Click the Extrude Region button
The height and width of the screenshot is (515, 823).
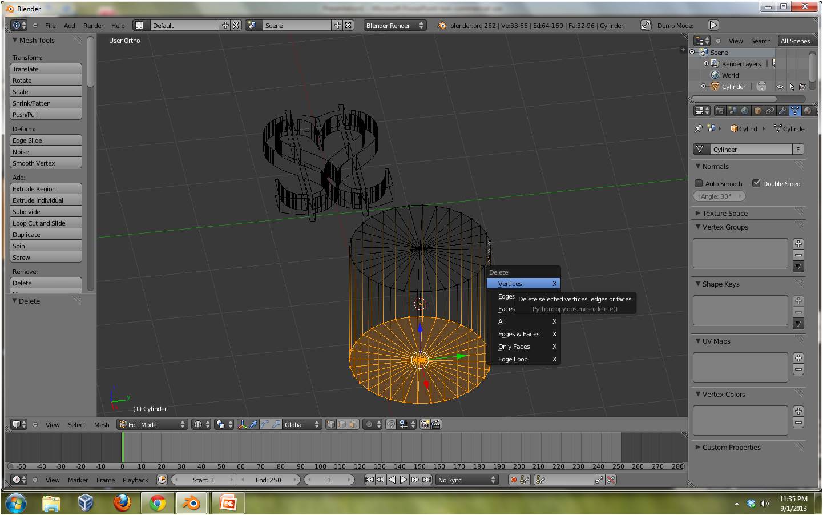click(x=46, y=189)
